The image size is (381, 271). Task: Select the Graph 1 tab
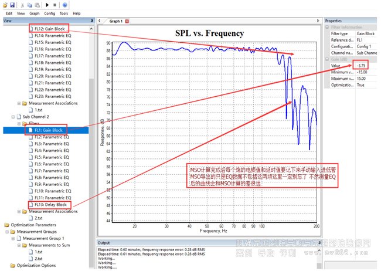pyautogui.click(x=115, y=21)
